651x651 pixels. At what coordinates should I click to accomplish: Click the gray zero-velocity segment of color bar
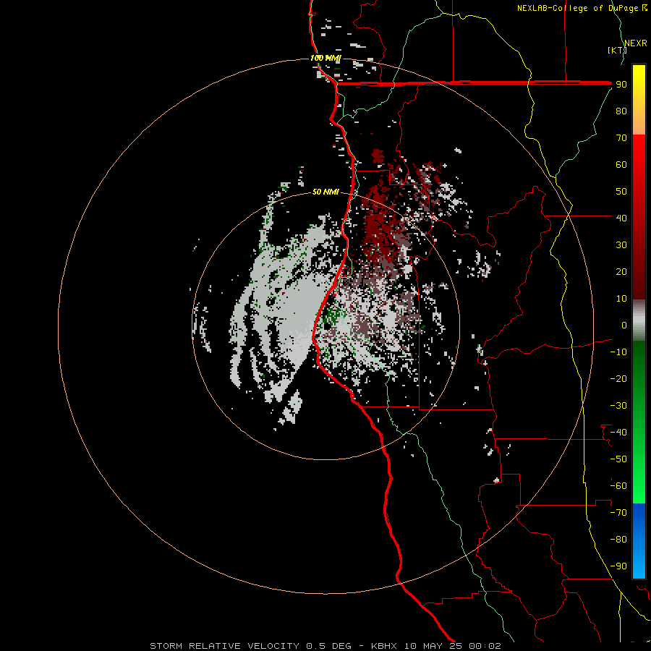click(x=639, y=320)
